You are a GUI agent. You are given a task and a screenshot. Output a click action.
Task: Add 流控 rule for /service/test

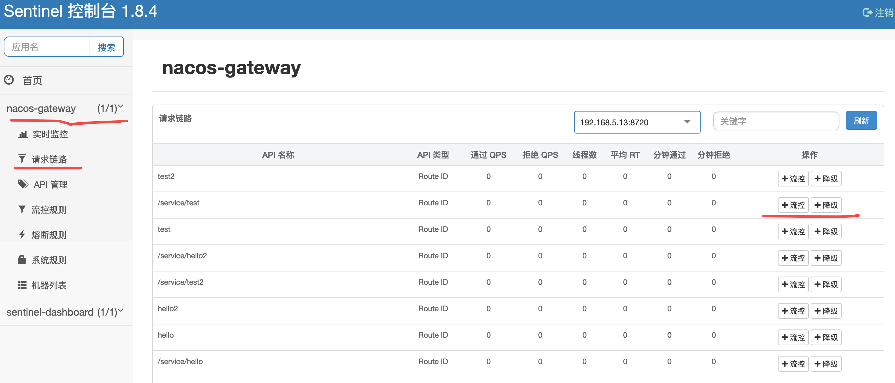(793, 205)
